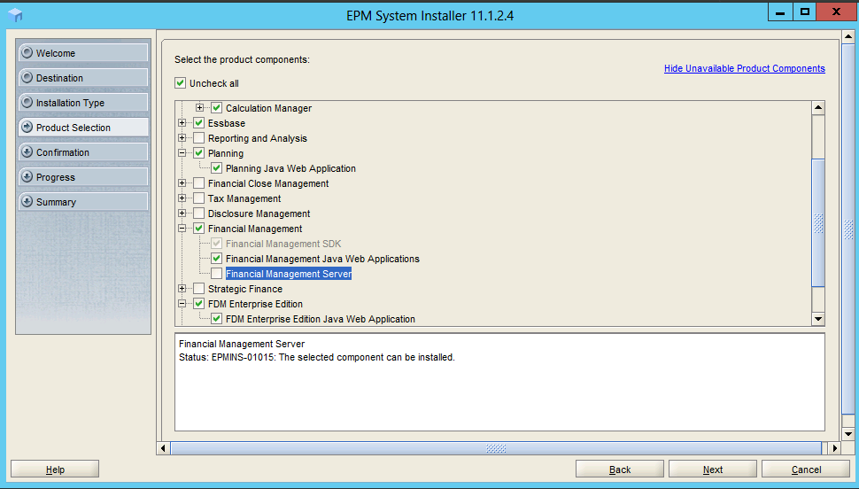Expand the Essbase tree node
This screenshot has width=859, height=489.
[x=182, y=123]
